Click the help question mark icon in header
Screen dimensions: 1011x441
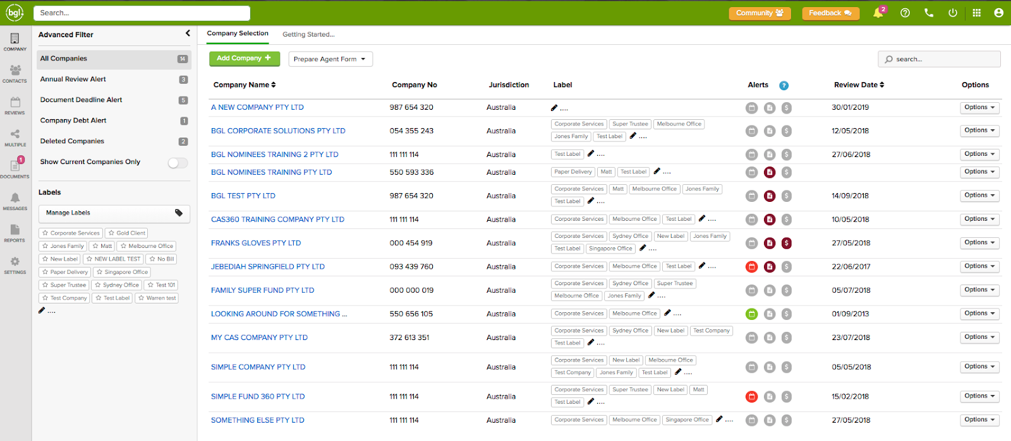[x=905, y=13]
